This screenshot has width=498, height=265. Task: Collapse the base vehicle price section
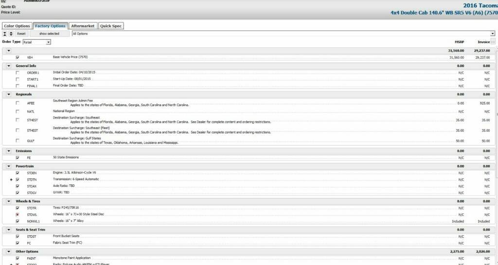(9, 50)
